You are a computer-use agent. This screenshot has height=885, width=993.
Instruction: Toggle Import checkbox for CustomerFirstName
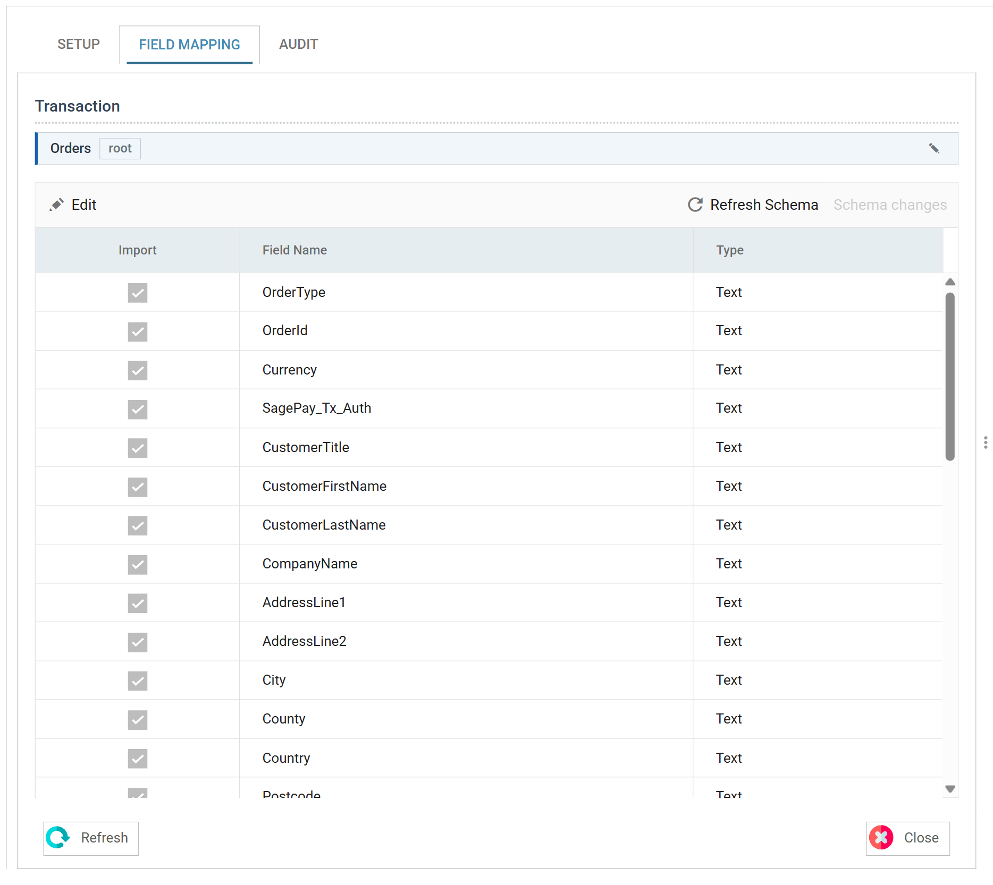[138, 486]
